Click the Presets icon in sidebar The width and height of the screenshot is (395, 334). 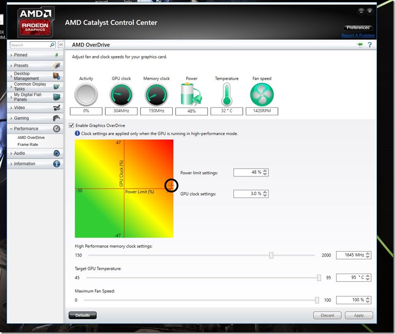pos(57,65)
